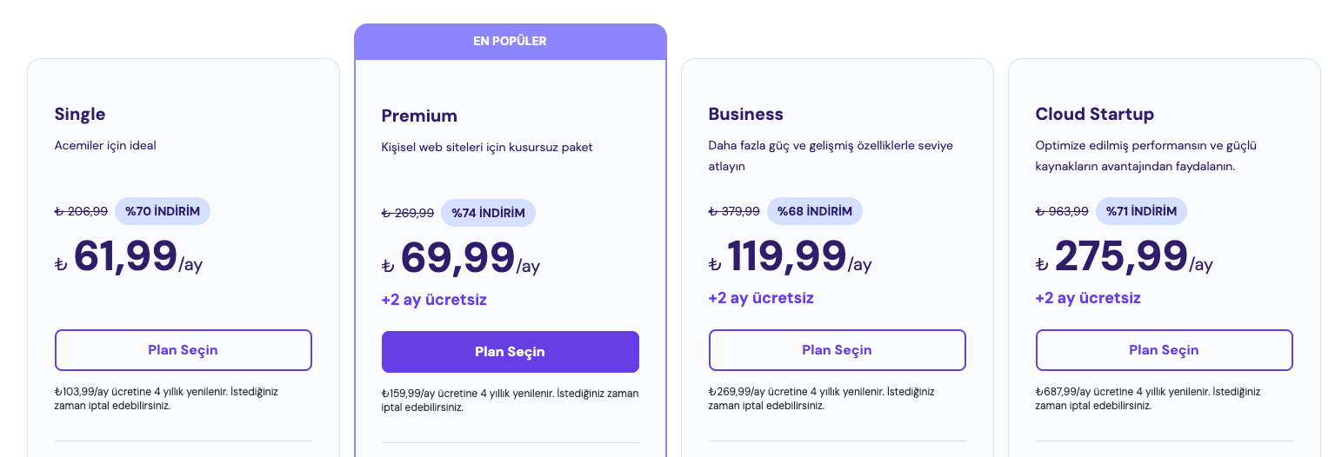Click the %74 İNDİRİM badge on Premium
Image resolution: width=1335 pixels, height=457 pixels.
[x=489, y=213]
